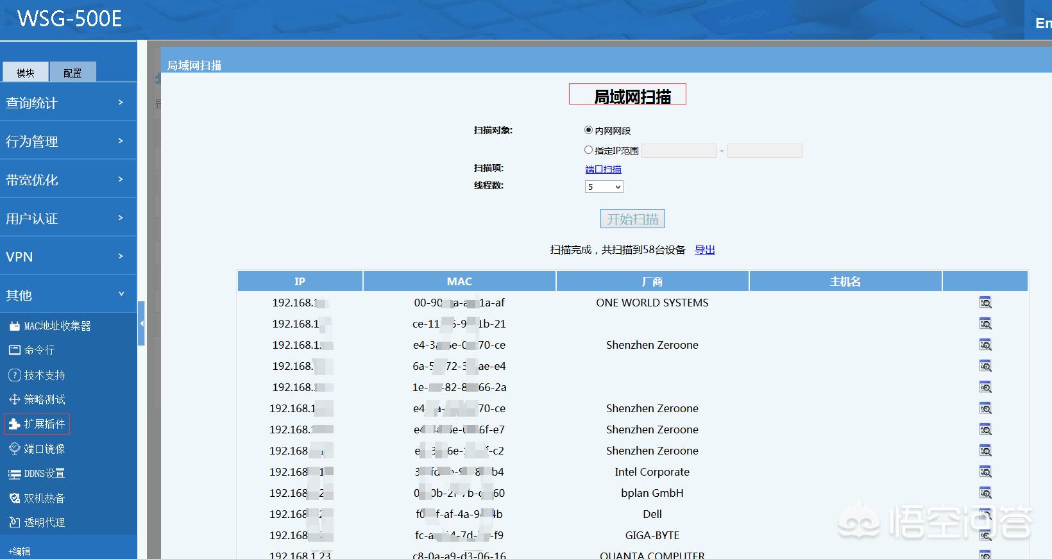Viewport: 1052px width, 559px height.
Task: Open 双机热备 hot standby
Action: [37, 498]
